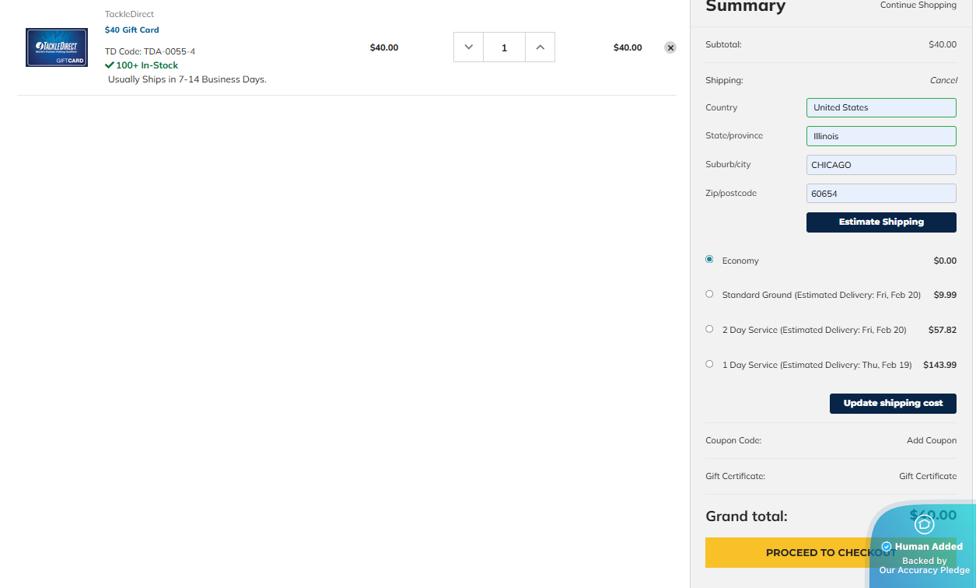Open the State/province dropdown
Screen dimensions: 976x588
coord(880,136)
